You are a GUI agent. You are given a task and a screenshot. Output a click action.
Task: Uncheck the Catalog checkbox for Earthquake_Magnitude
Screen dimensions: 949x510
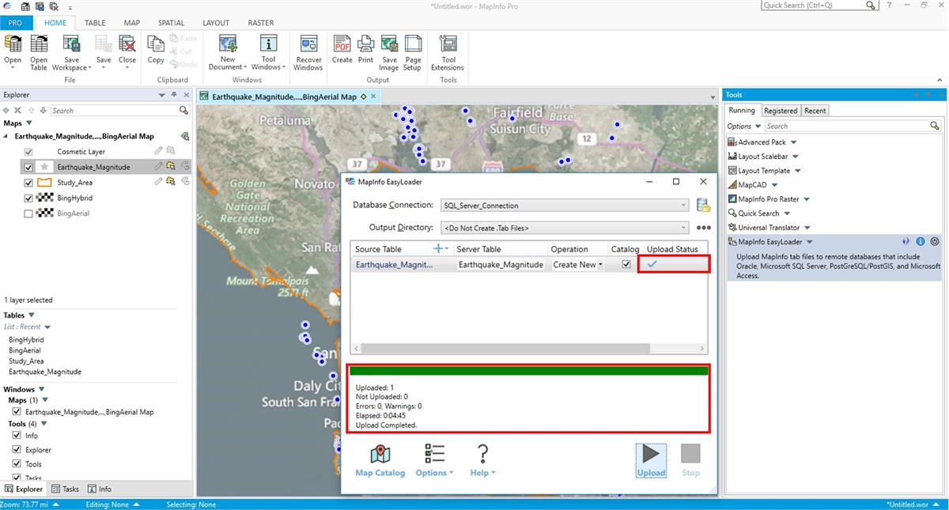pyautogui.click(x=626, y=265)
